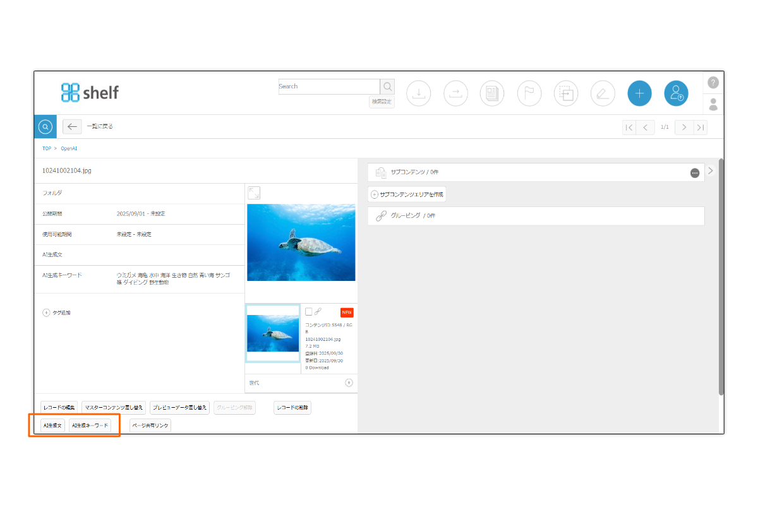Navigate to TOP in breadcrumb
The width and height of the screenshot is (758, 505).
(x=46, y=148)
